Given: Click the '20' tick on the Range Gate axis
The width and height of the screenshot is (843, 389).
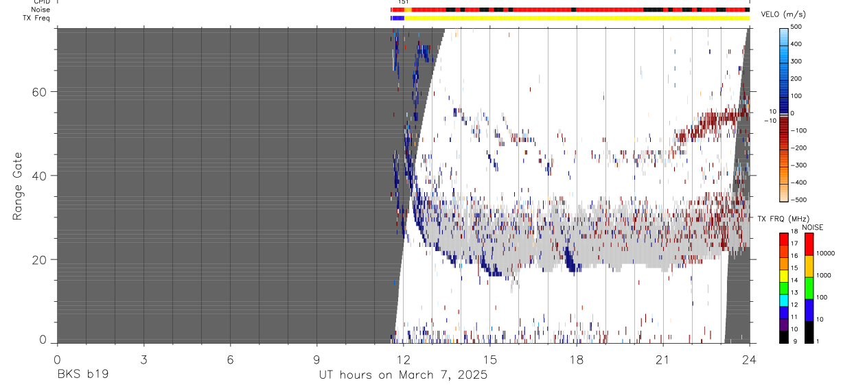Looking at the screenshot, I should 40,259.
